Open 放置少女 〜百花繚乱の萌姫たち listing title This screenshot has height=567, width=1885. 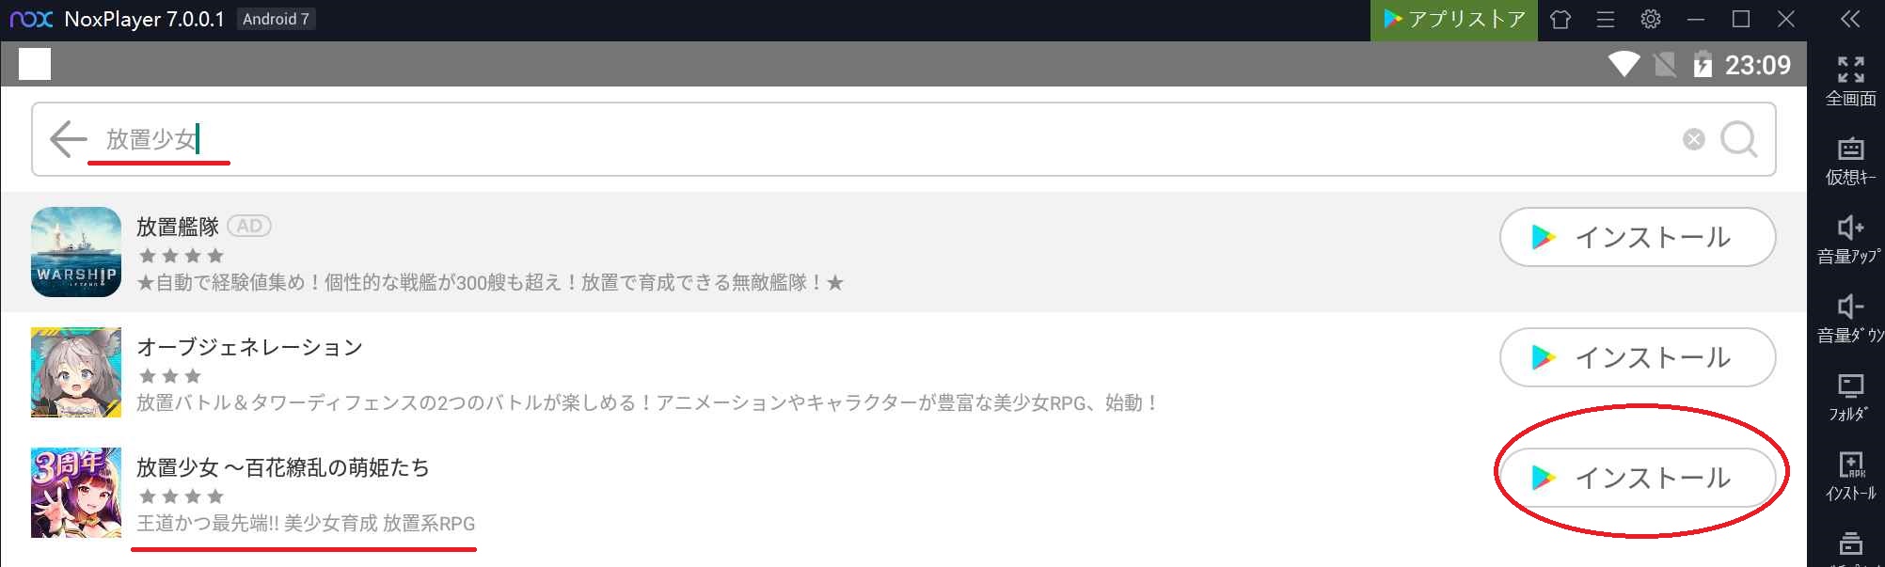[283, 467]
